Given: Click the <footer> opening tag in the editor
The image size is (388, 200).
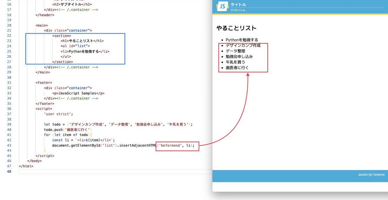Looking at the screenshot, I should tap(44, 83).
